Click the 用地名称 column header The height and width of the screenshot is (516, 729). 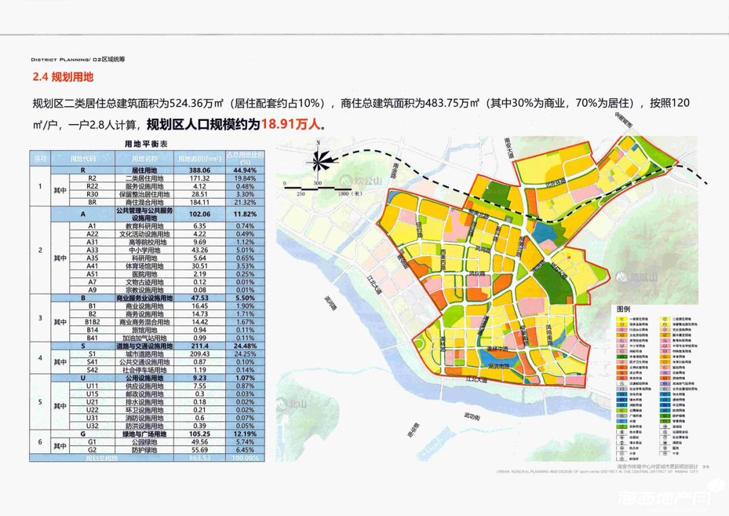click(x=144, y=159)
